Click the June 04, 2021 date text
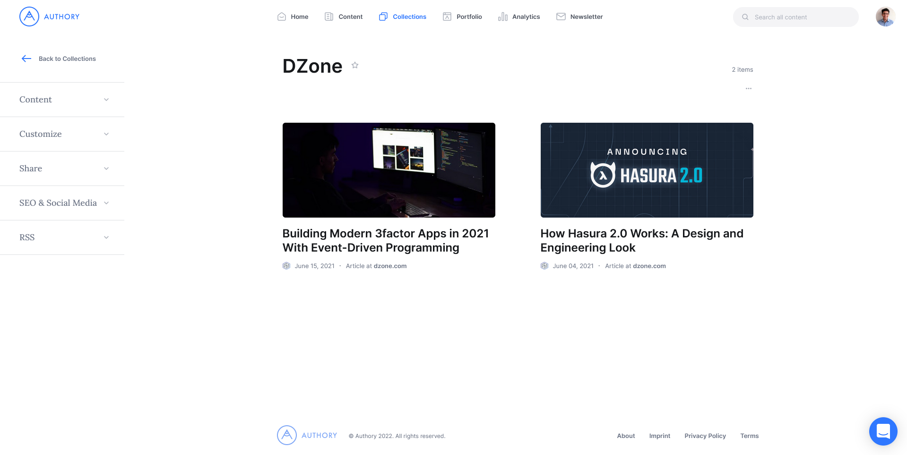The width and height of the screenshot is (907, 455). coord(573,266)
